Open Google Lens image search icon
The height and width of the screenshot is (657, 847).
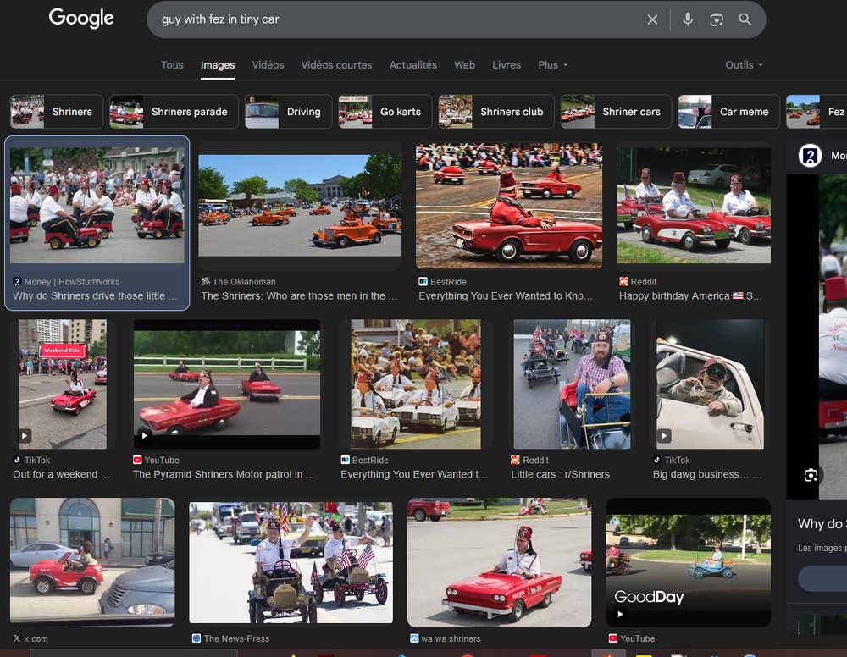pyautogui.click(x=717, y=19)
